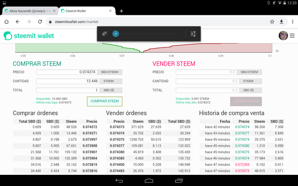
Task: Click the sell CANTIDAD input field
Action: point(208,81)
